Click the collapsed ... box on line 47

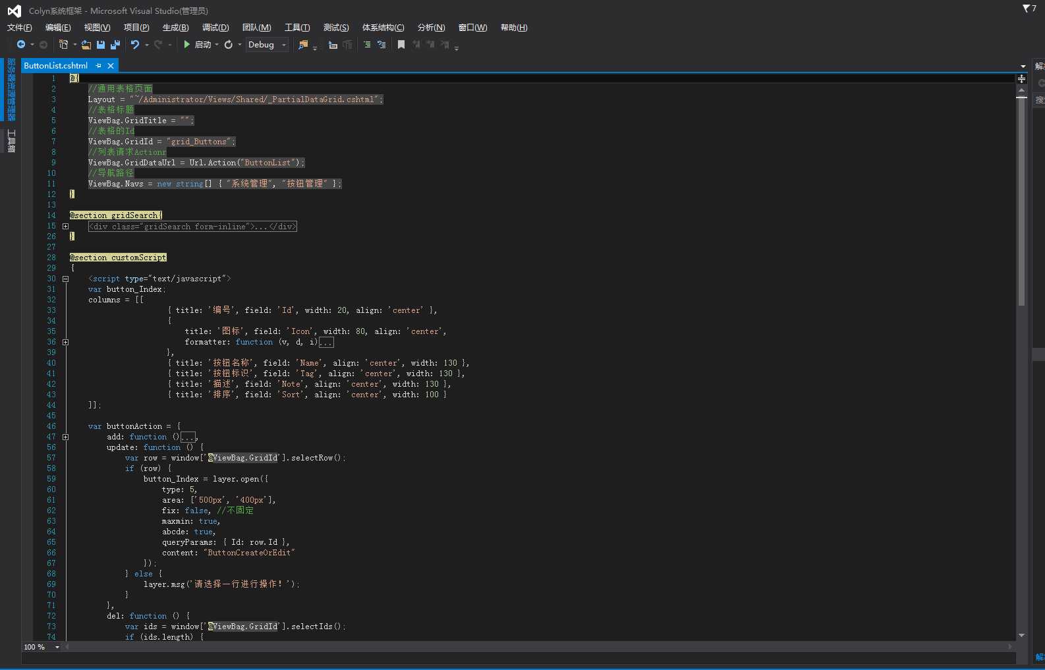tap(188, 437)
